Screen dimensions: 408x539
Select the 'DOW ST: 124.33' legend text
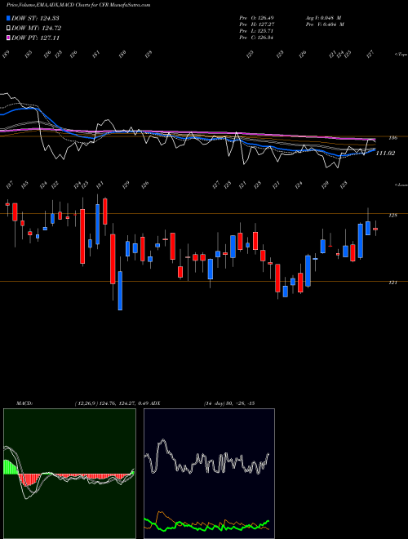point(35,18)
